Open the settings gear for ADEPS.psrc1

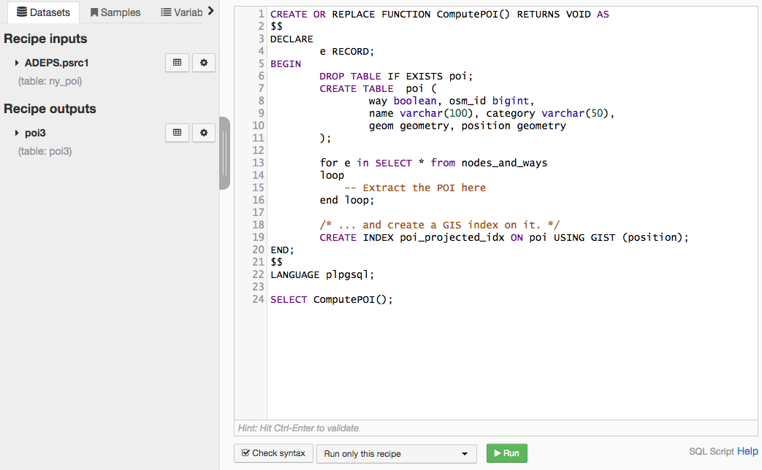pos(203,63)
